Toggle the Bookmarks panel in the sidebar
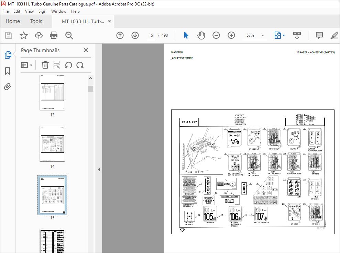This screenshot has width=340, height=253. pos(8,71)
